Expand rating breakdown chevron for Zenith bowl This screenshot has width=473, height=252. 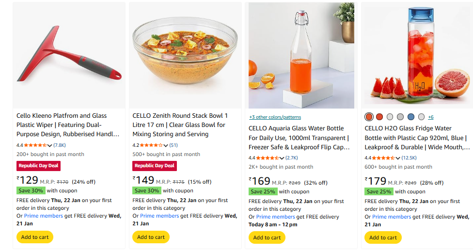coord(166,145)
